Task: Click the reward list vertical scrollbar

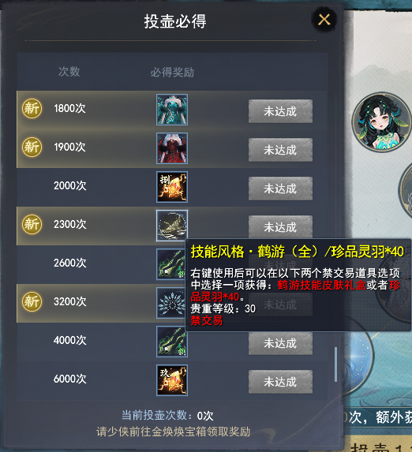Action: (x=335, y=364)
